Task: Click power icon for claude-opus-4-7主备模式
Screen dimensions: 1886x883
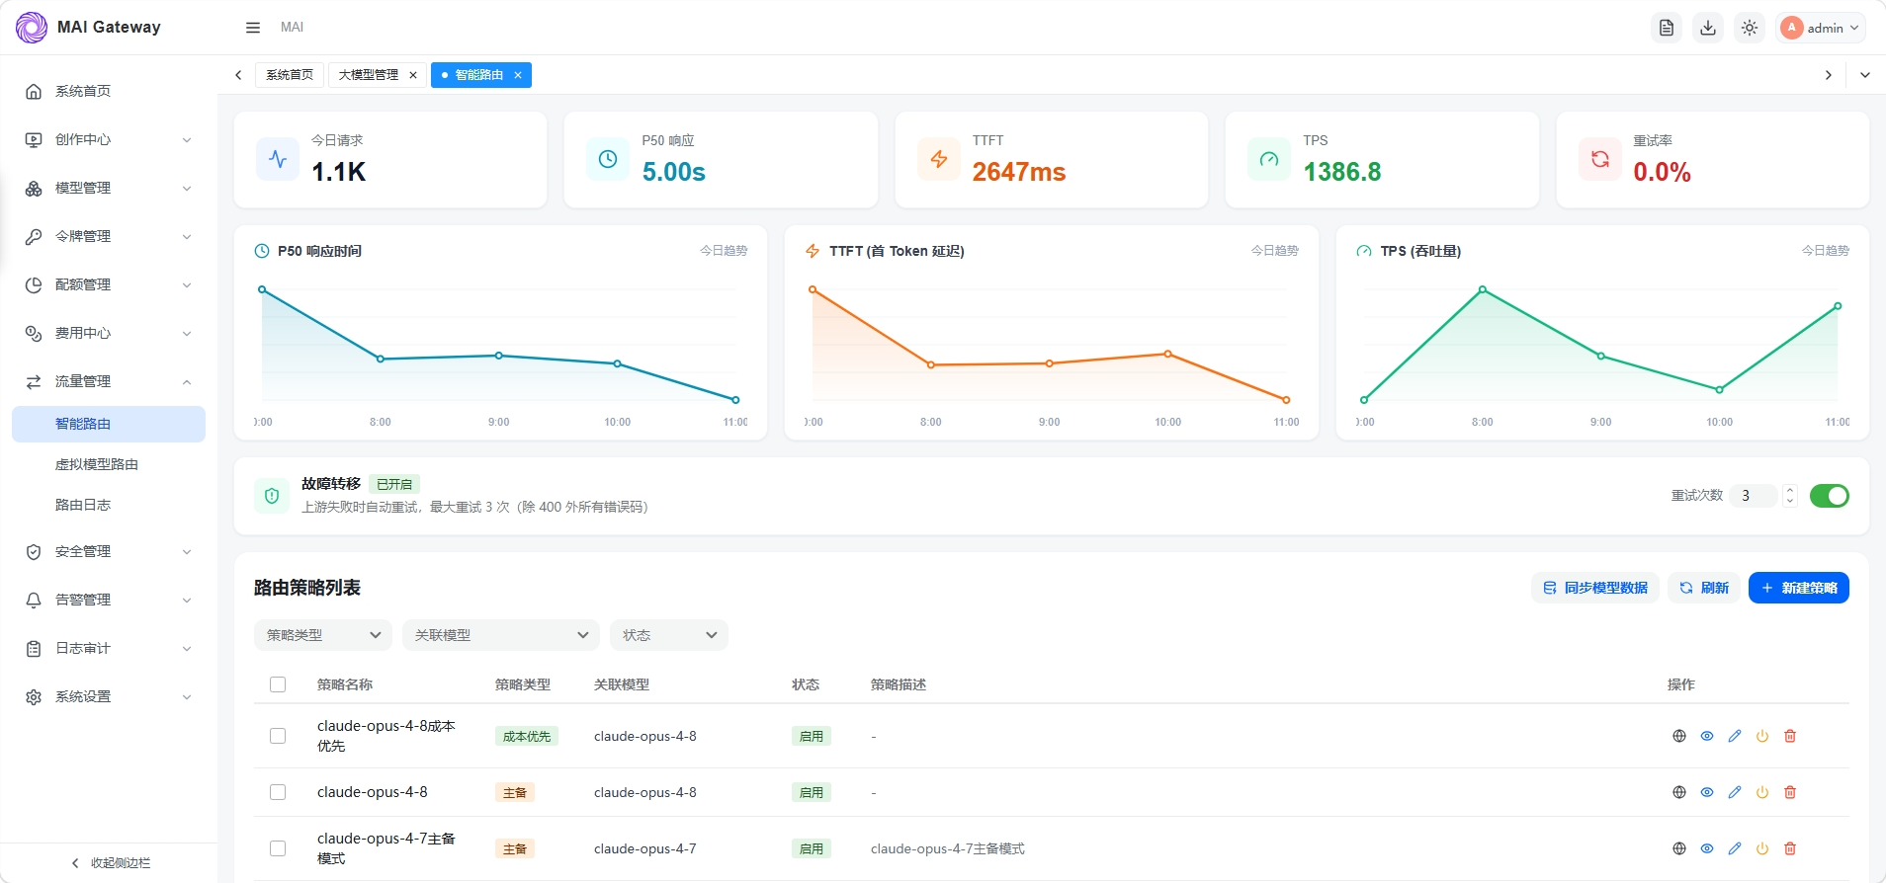Action: pos(1762,848)
